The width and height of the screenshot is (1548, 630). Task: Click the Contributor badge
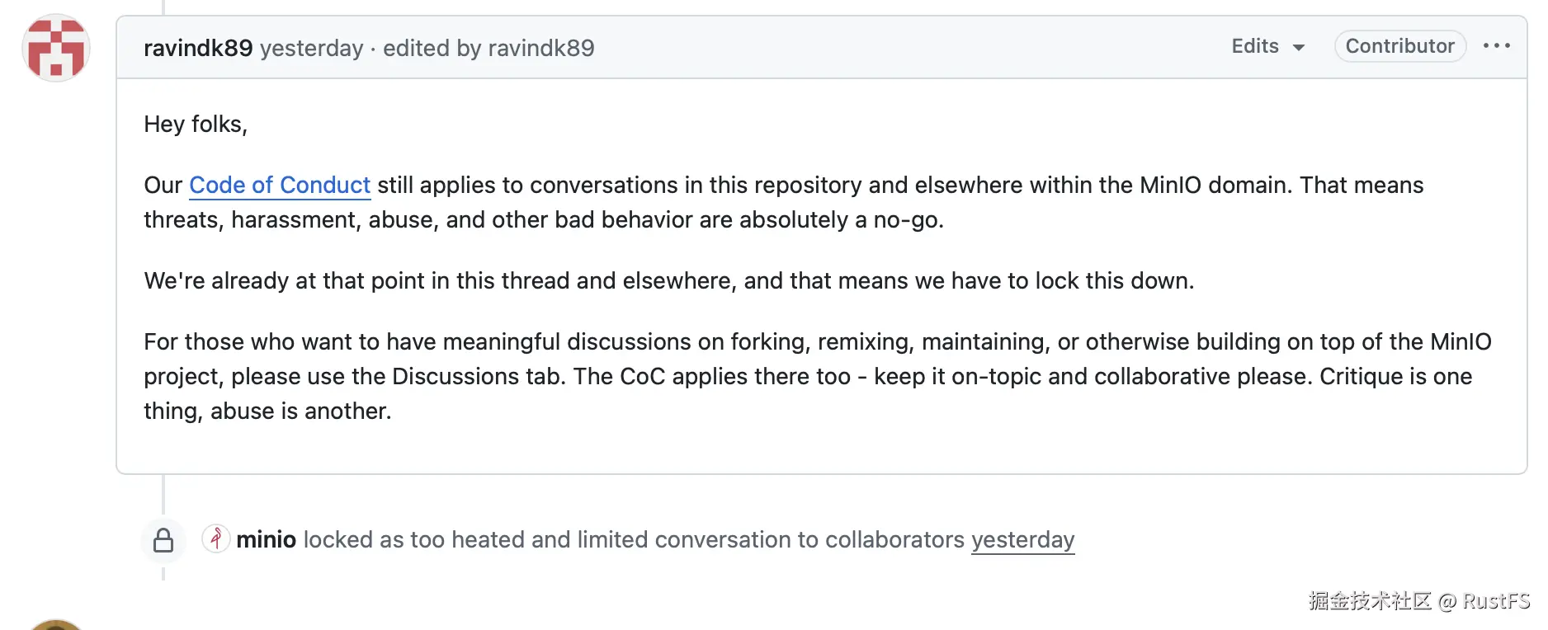coord(1399,46)
